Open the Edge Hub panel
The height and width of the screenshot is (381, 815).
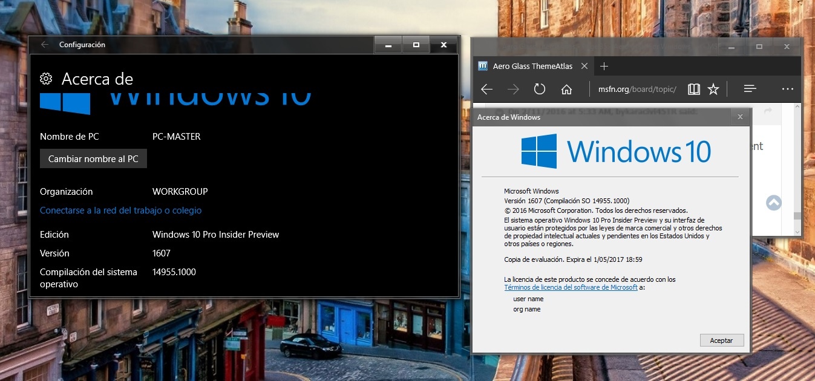[750, 89]
